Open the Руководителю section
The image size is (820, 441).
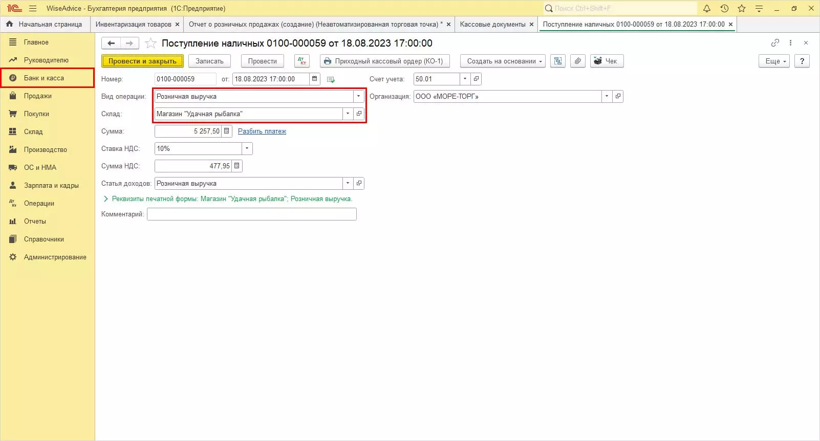pyautogui.click(x=48, y=60)
